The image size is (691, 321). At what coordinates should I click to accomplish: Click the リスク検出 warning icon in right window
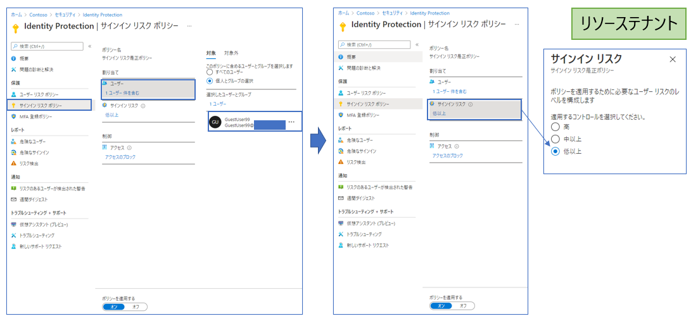coord(341,162)
